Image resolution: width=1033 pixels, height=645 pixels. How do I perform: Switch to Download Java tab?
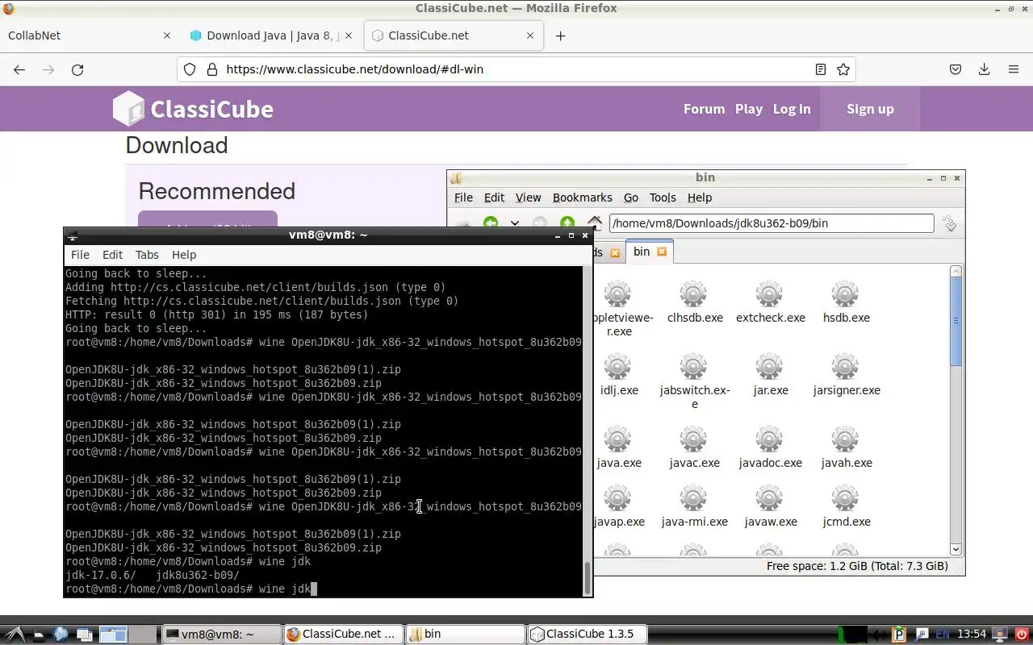[271, 35]
